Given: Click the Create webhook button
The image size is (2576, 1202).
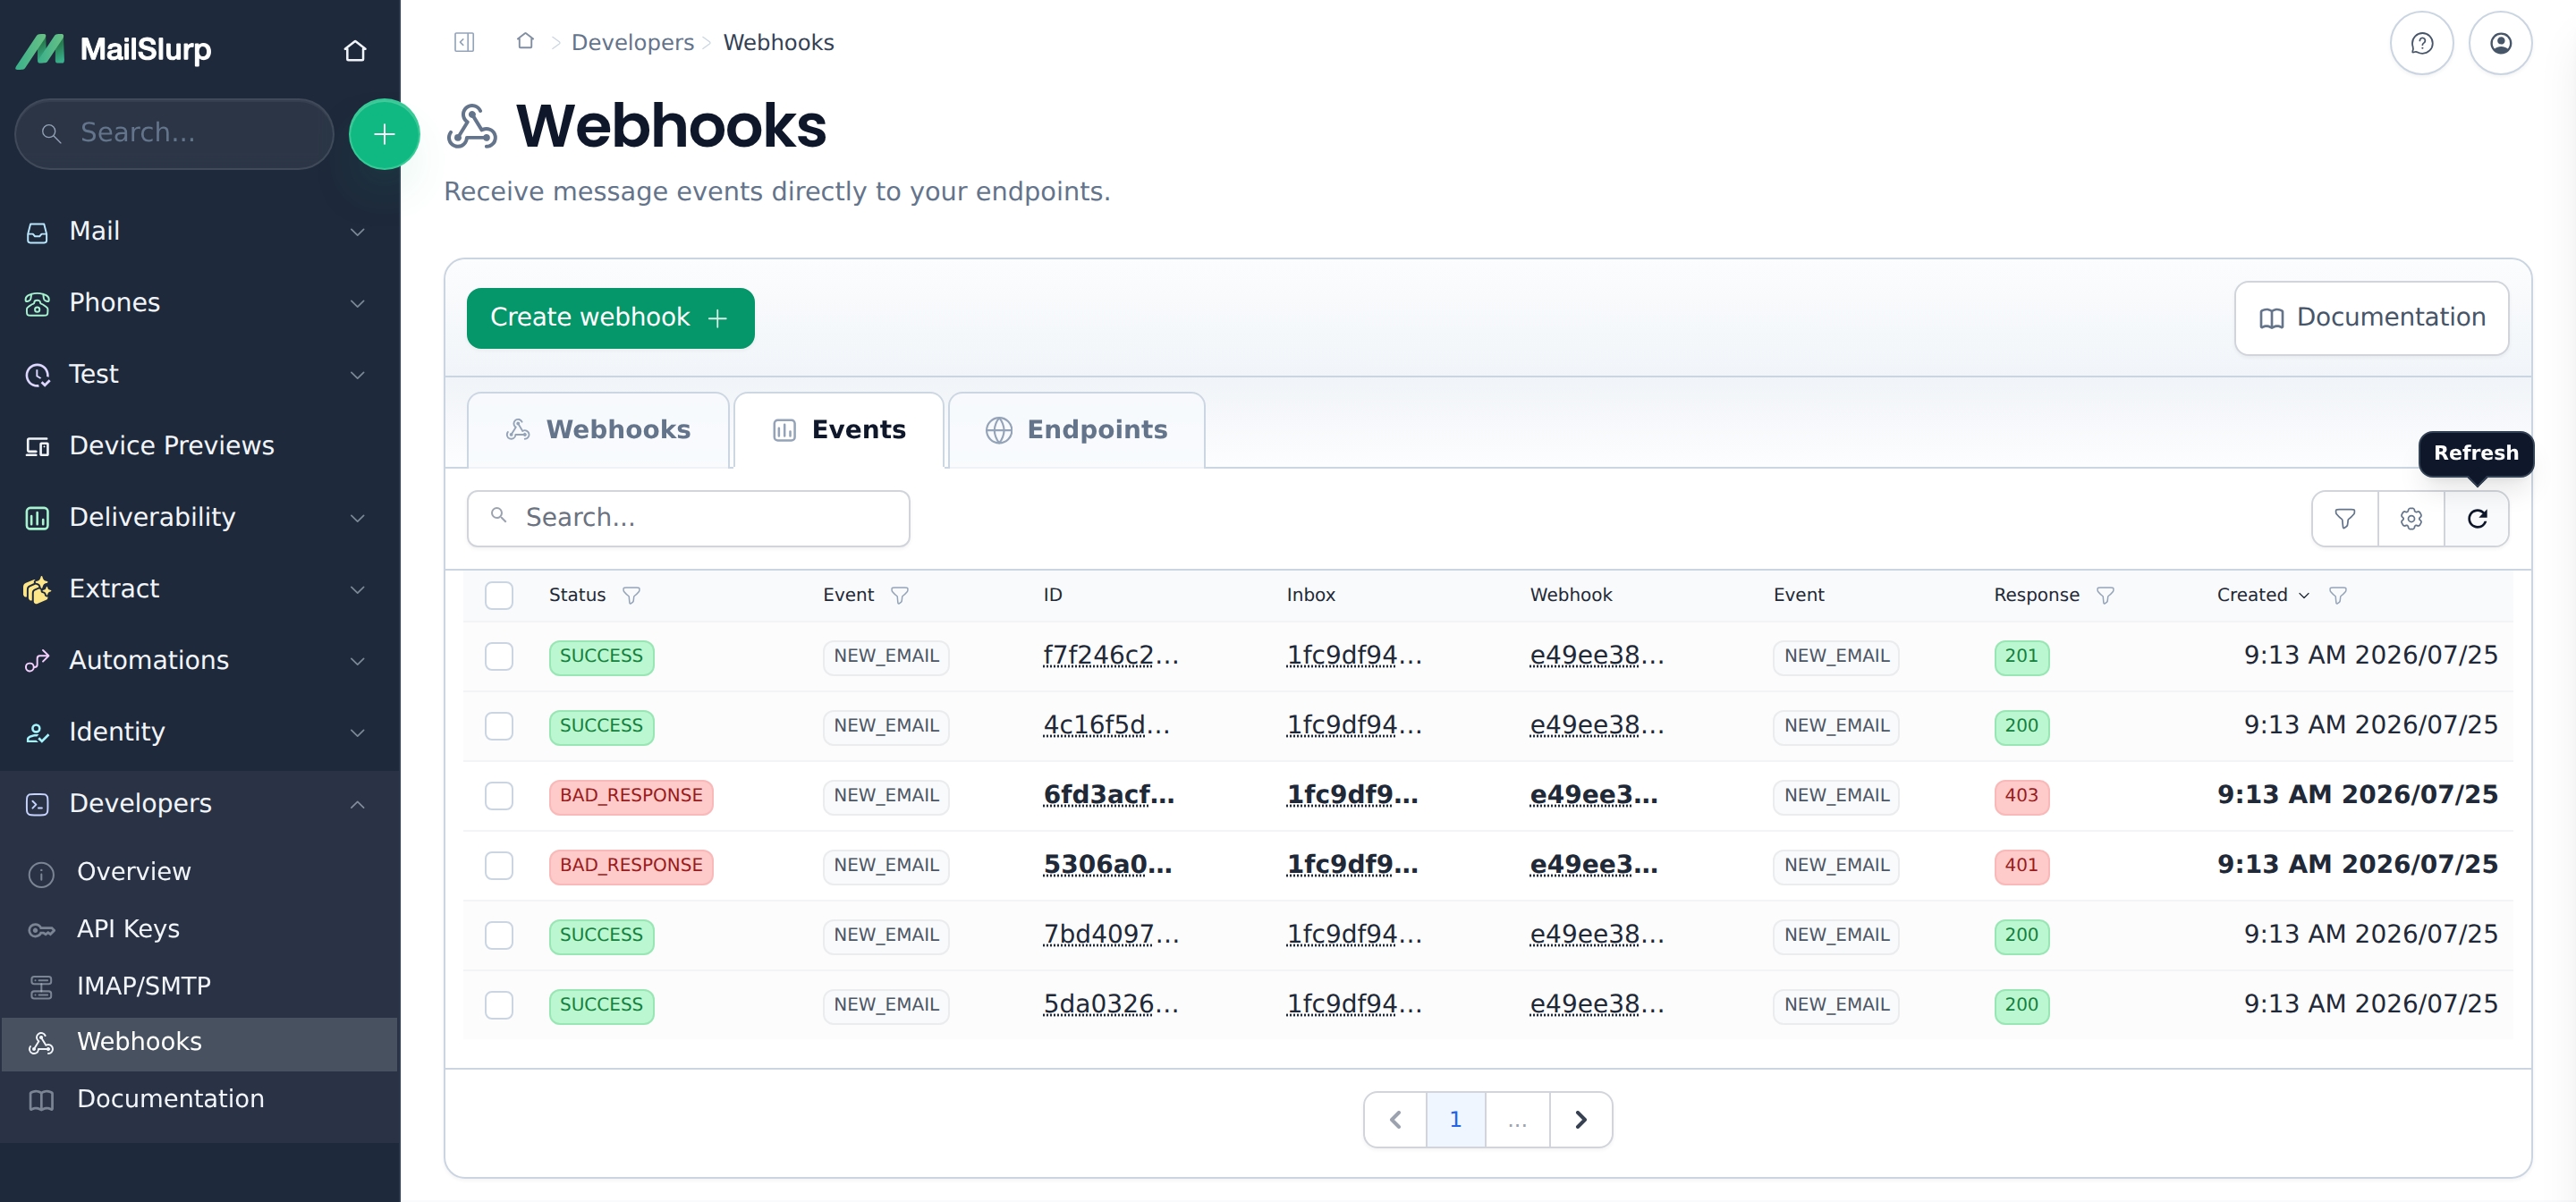Looking at the screenshot, I should 610,318.
